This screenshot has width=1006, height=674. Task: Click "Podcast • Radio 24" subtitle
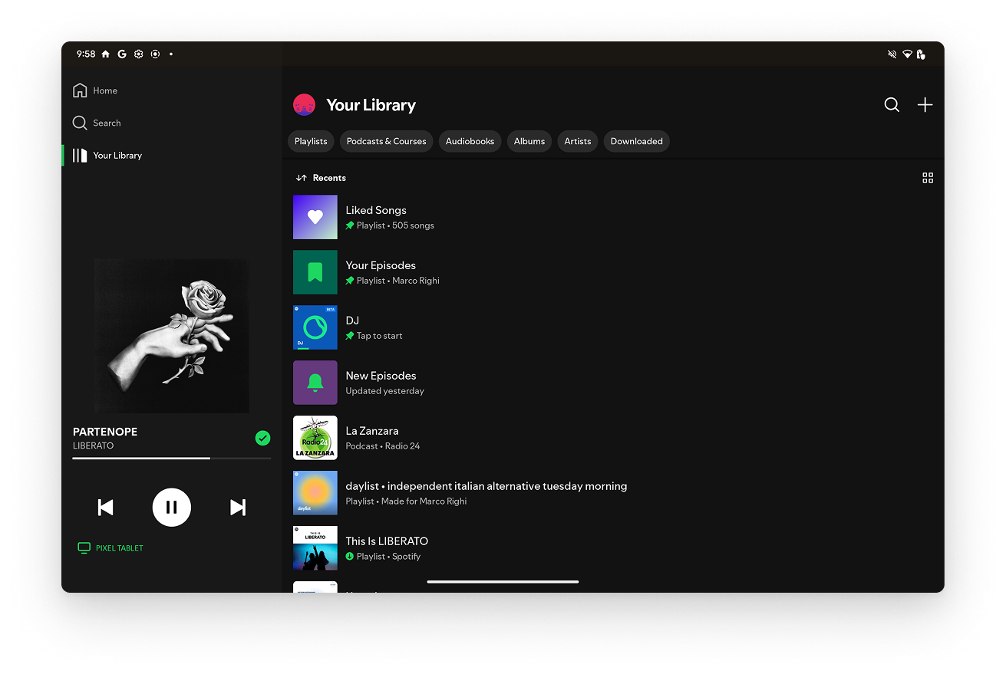coord(382,446)
